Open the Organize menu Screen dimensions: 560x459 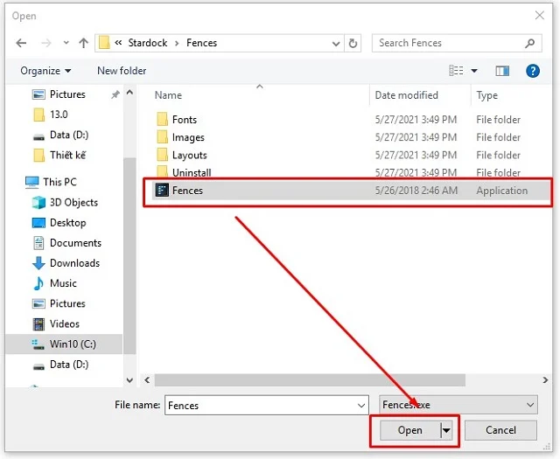(45, 71)
